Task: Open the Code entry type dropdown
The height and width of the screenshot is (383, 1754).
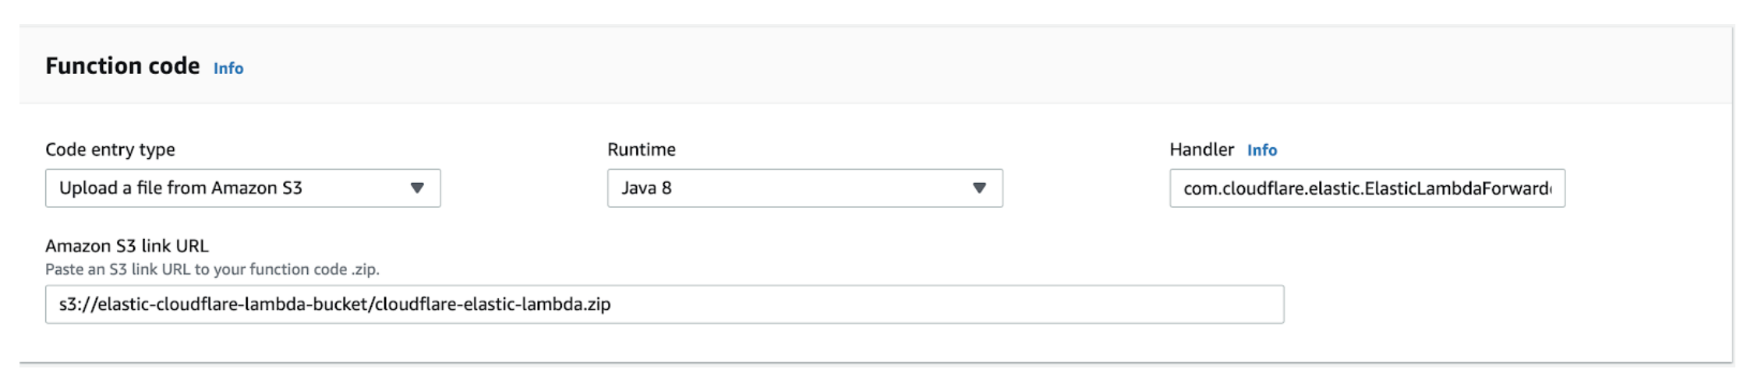Action: pos(242,188)
